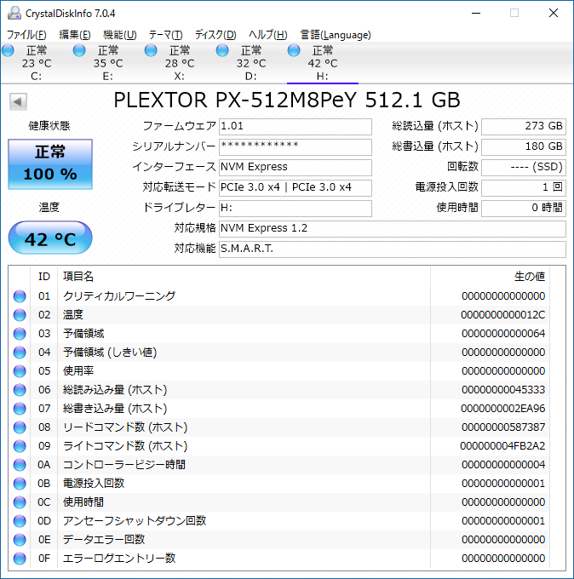Image resolution: width=574 pixels, height=579 pixels.
Task: Open the テーマ(T) menu
Action: pos(165,35)
